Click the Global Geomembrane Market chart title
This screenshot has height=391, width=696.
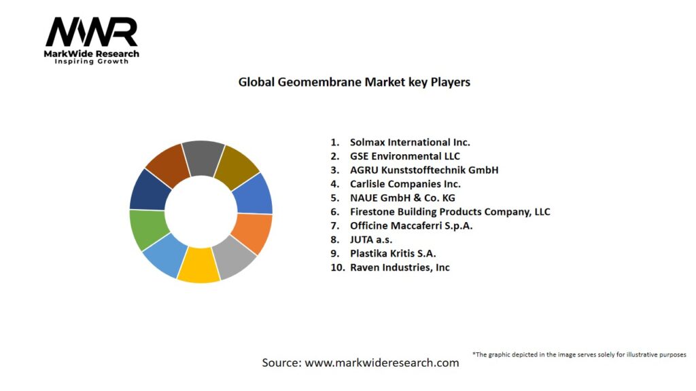click(x=354, y=82)
